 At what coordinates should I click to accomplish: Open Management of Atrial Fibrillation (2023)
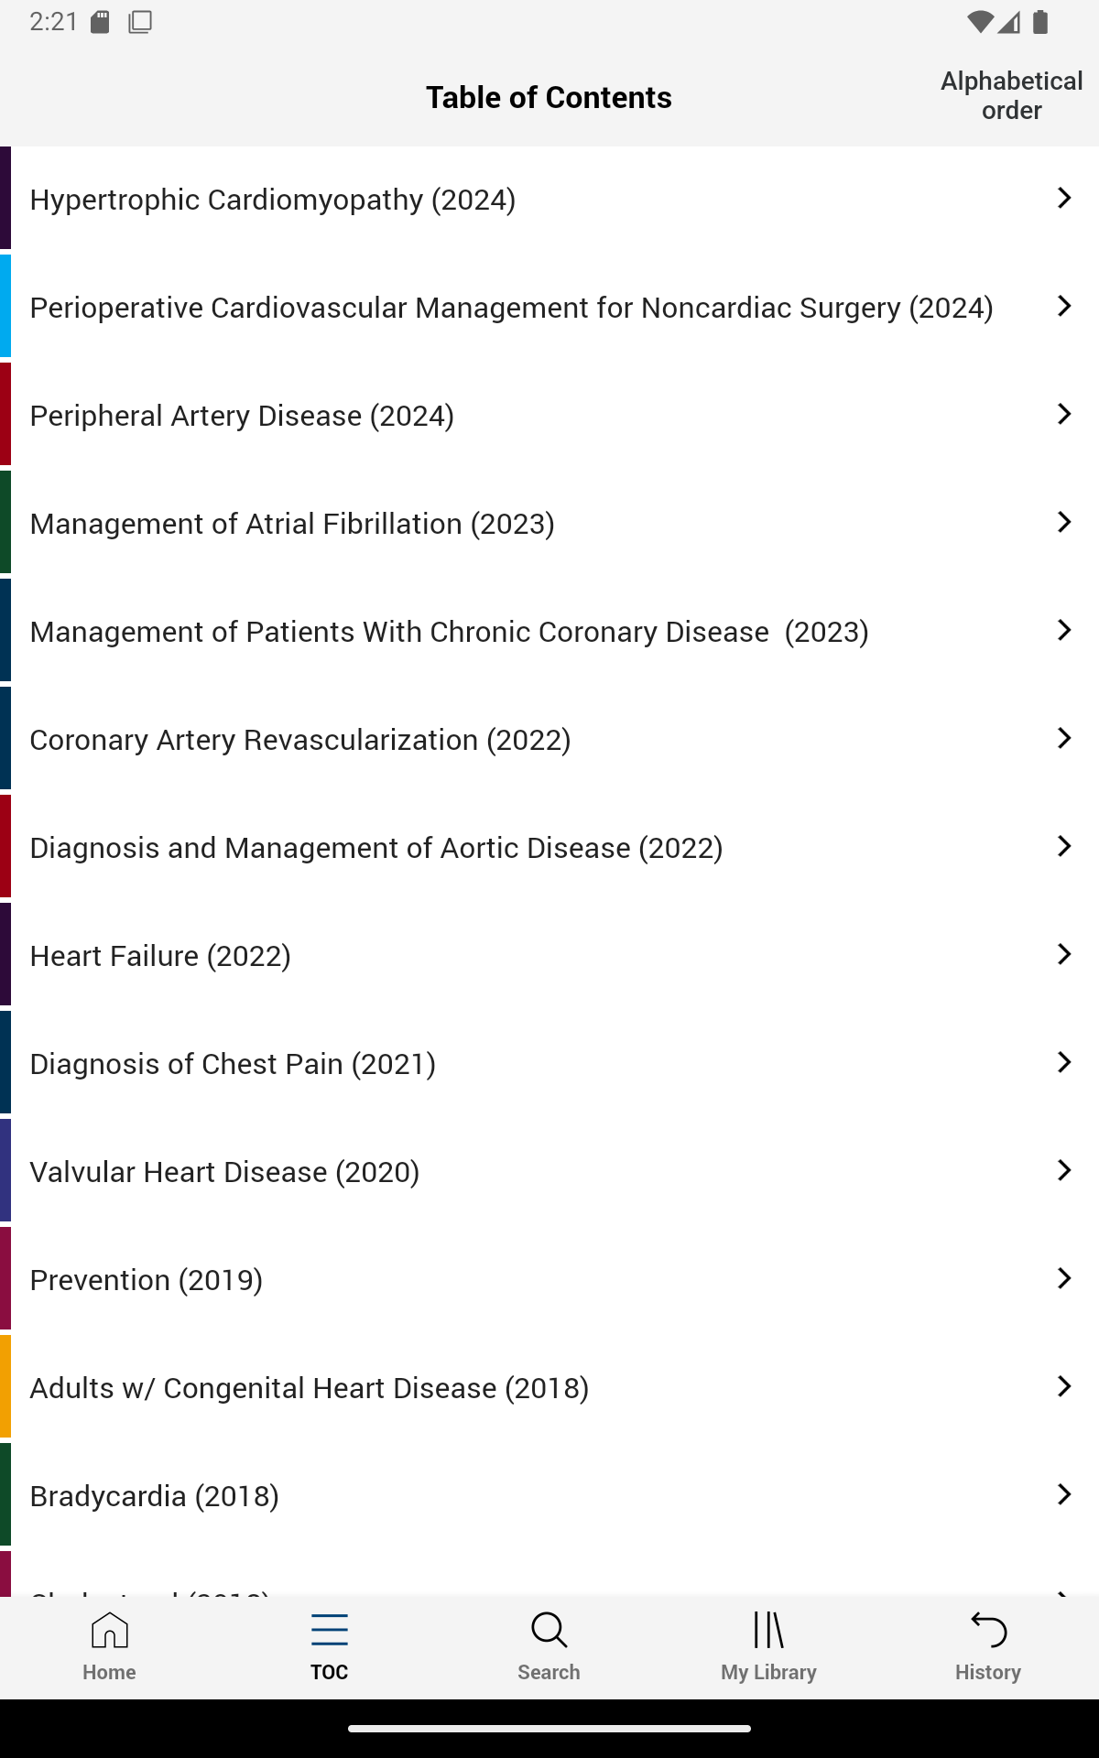coord(292,524)
